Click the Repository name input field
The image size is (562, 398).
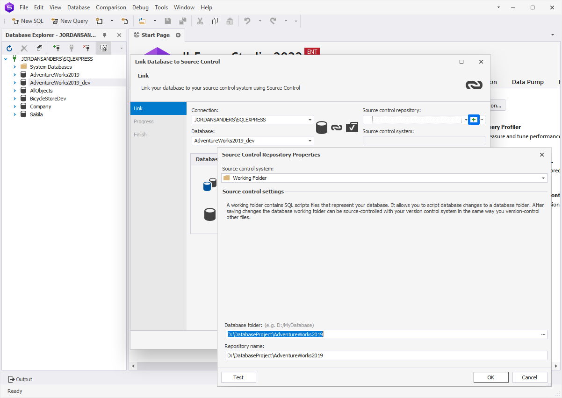point(386,355)
